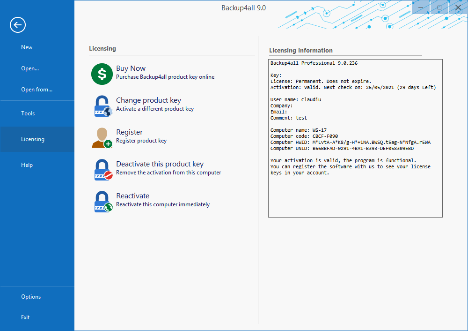Click 'Backup4all Professional 9.0.236' line

(x=314, y=63)
